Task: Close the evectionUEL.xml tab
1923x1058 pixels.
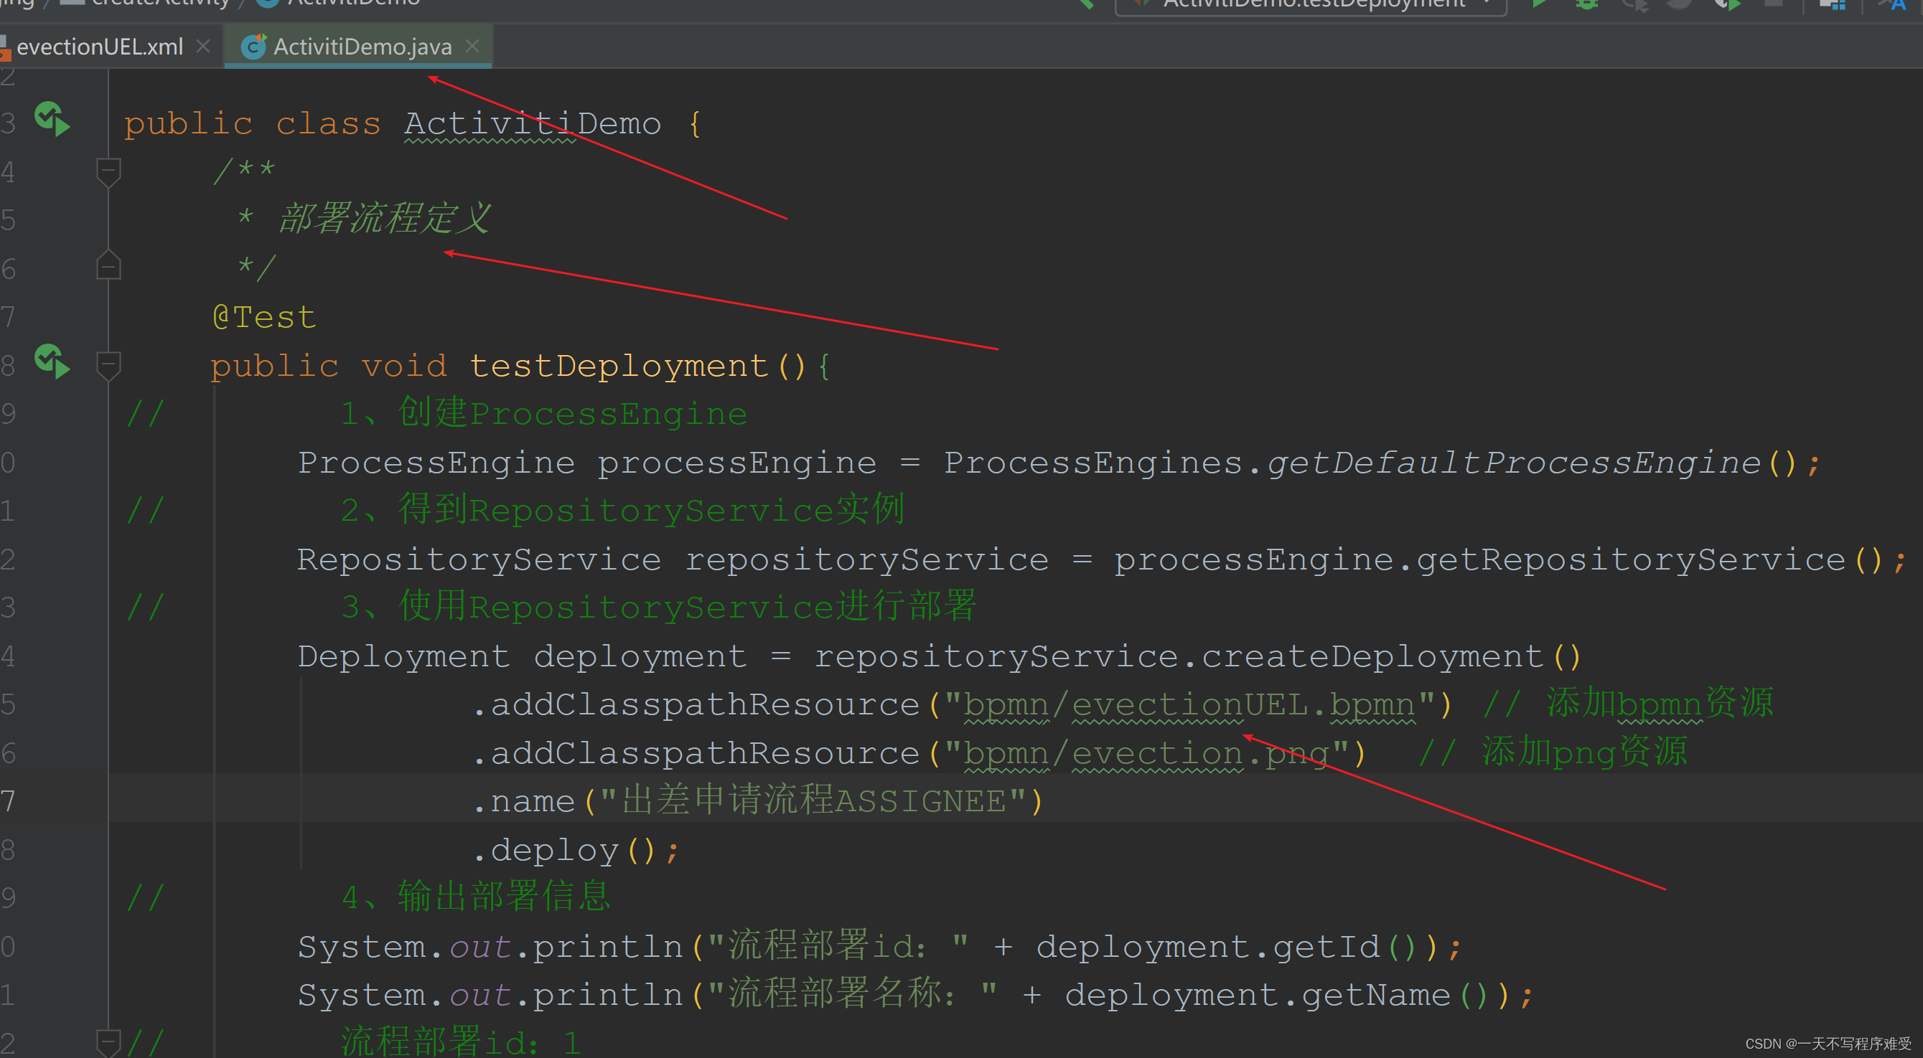Action: 202,46
